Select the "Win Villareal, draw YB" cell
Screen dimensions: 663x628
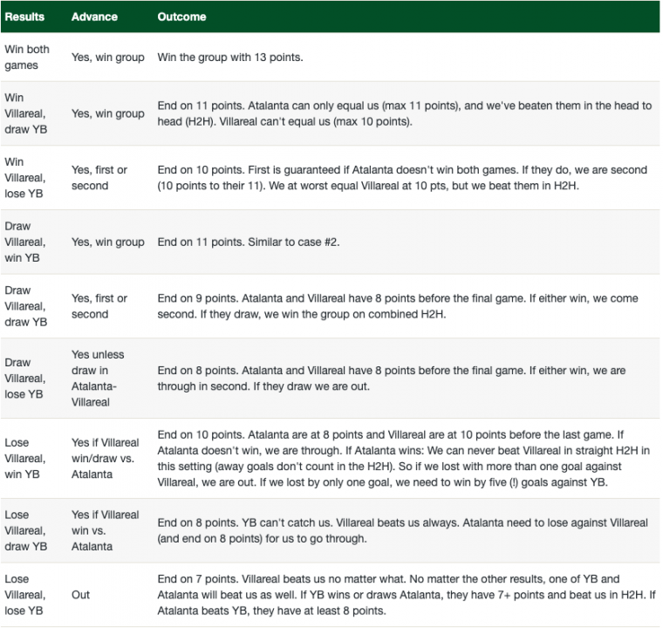[x=25, y=113]
